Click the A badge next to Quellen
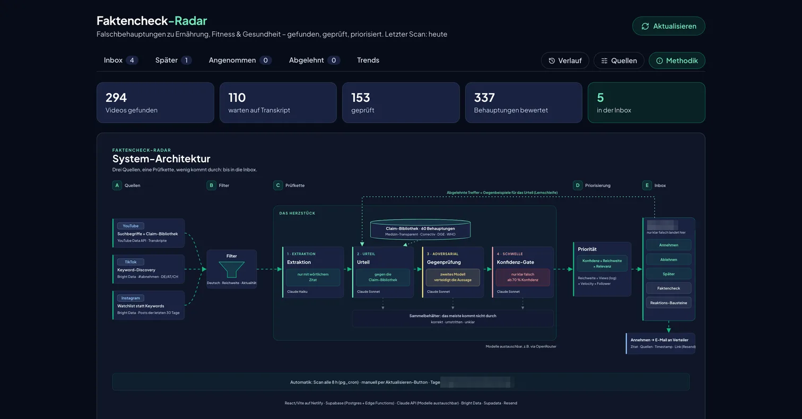 coord(117,185)
